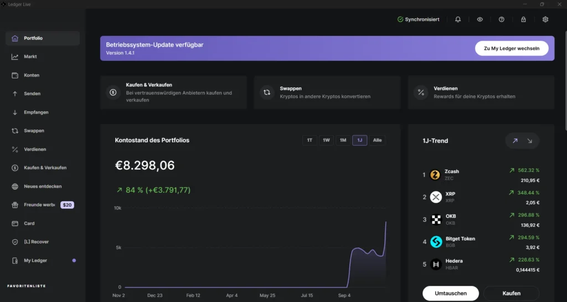Select the 1W time range
567x302 pixels.
tap(326, 140)
